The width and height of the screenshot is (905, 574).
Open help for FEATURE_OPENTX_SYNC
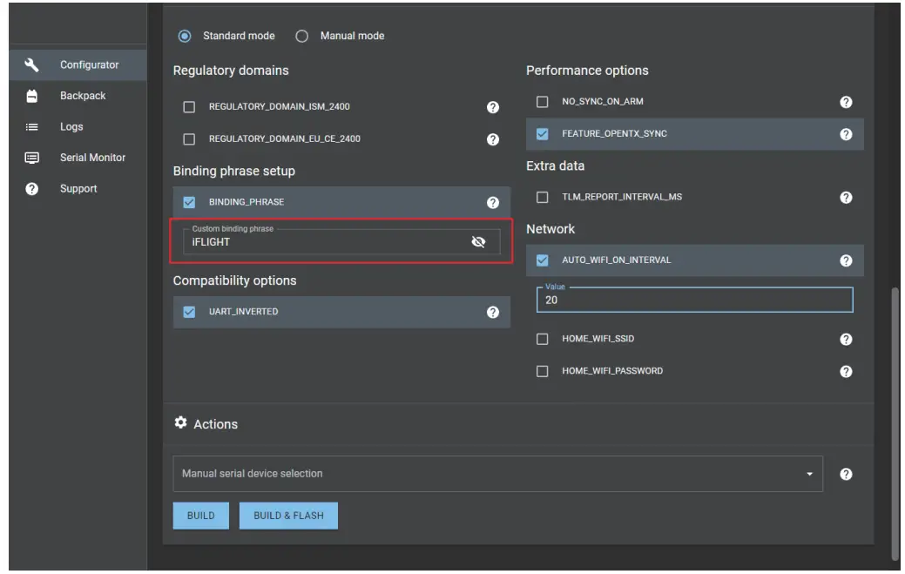[845, 134]
